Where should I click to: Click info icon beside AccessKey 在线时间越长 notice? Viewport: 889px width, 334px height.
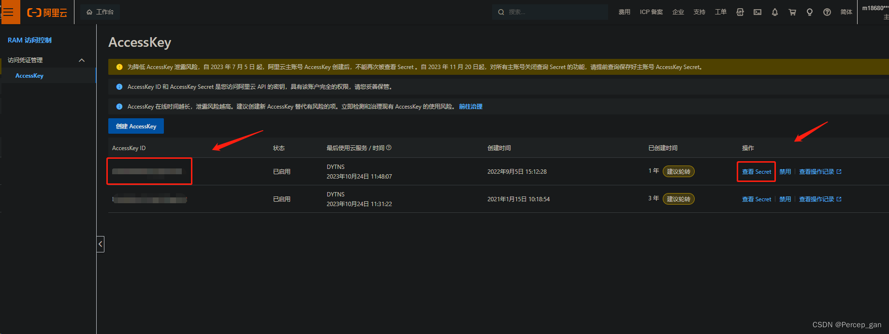(x=119, y=107)
